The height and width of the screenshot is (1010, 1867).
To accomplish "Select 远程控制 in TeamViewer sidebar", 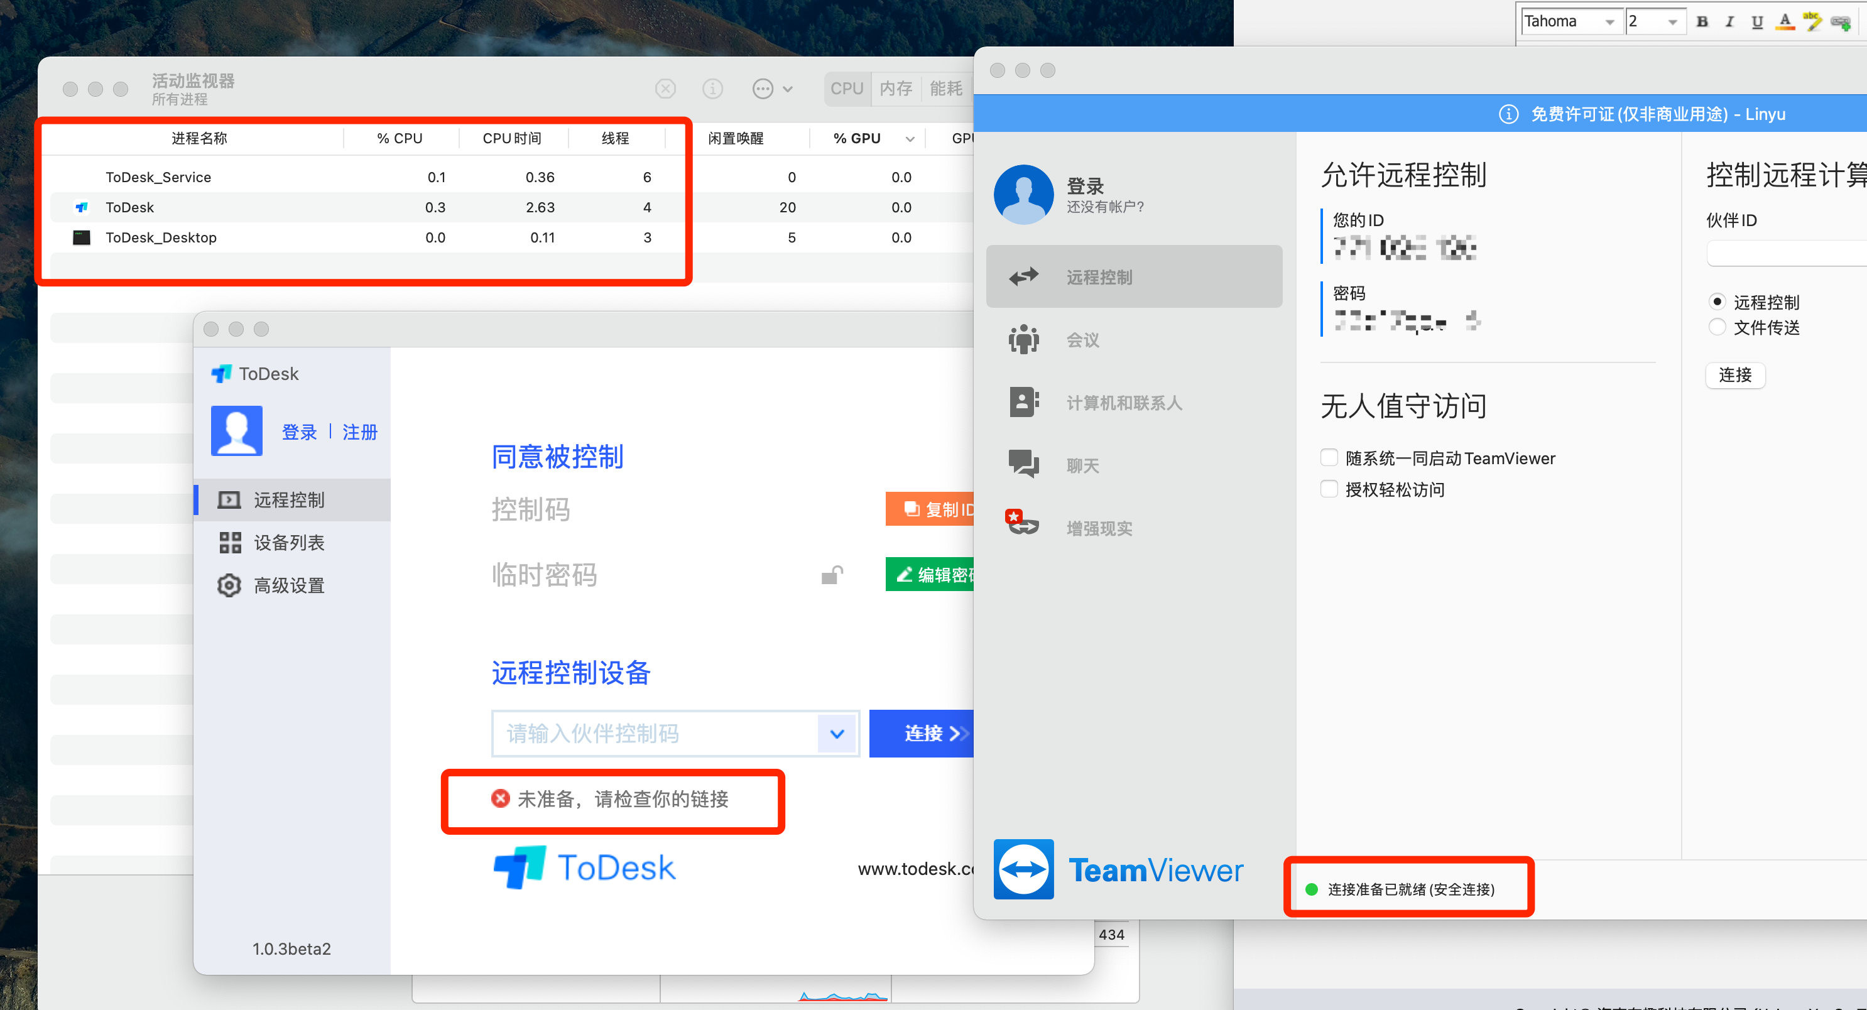I will click(1133, 276).
